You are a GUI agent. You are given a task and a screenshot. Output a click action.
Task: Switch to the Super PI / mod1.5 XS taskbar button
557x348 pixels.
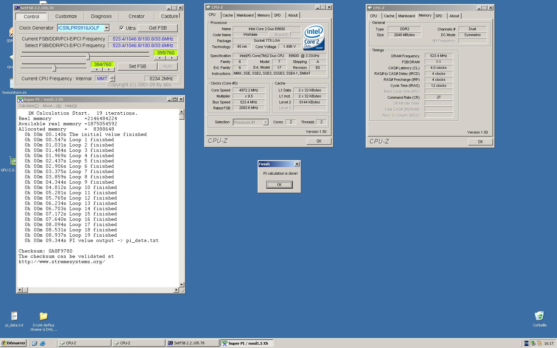pyautogui.click(x=247, y=343)
